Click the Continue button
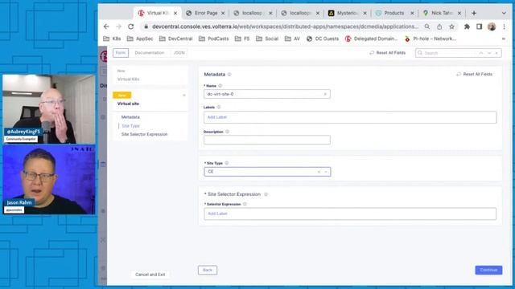515x289 pixels. click(x=488, y=270)
